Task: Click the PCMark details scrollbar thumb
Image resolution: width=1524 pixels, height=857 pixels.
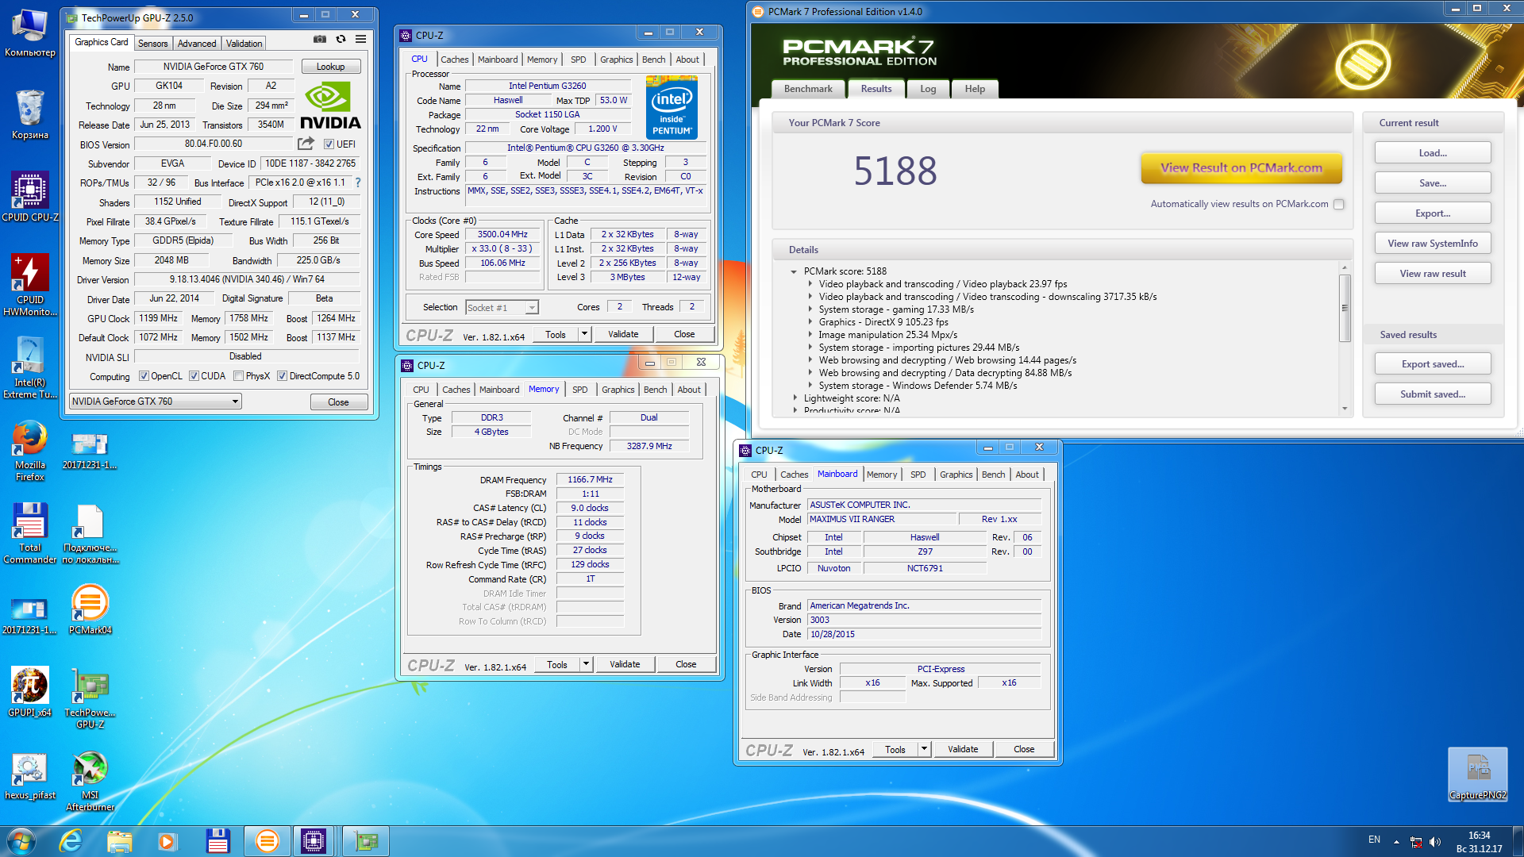Action: point(1345,308)
